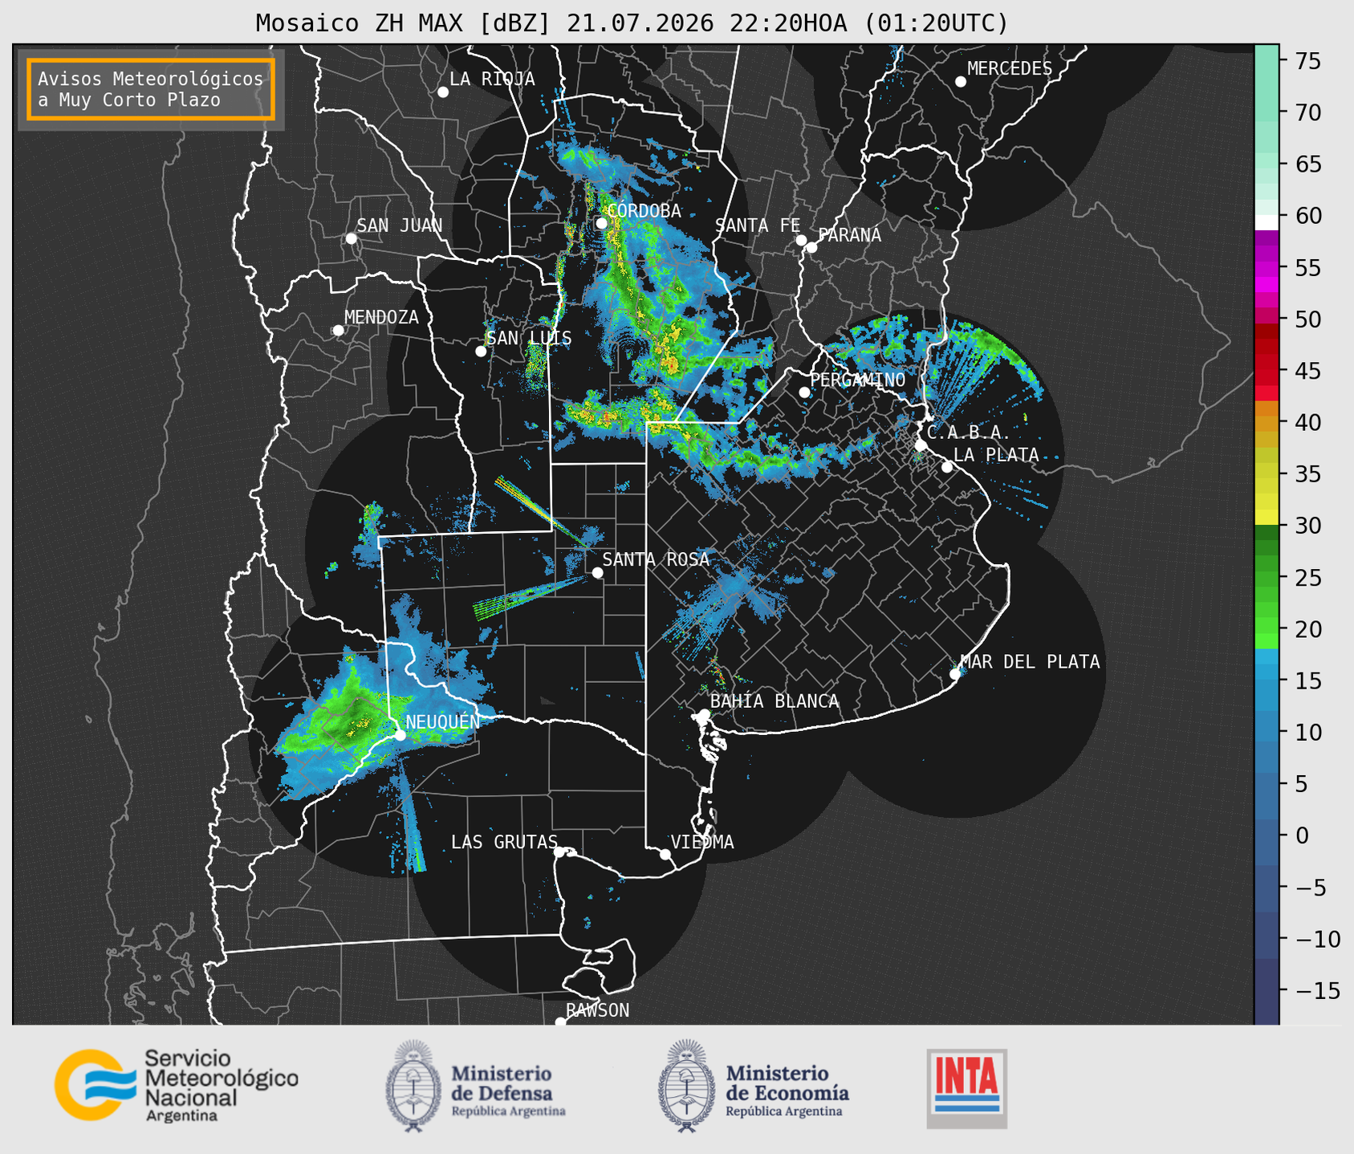
Task: Click the Ministerio de Defensa emblem
Action: [x=413, y=1086]
